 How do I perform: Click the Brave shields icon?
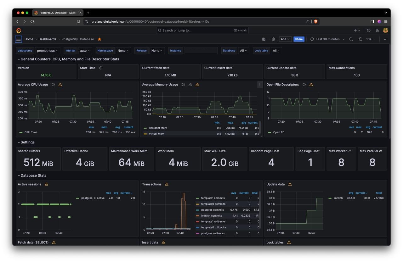(315, 21)
